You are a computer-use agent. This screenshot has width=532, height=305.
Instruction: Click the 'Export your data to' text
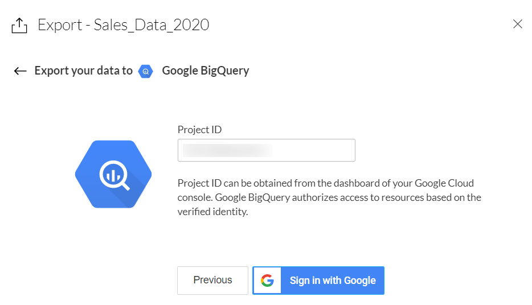83,71
